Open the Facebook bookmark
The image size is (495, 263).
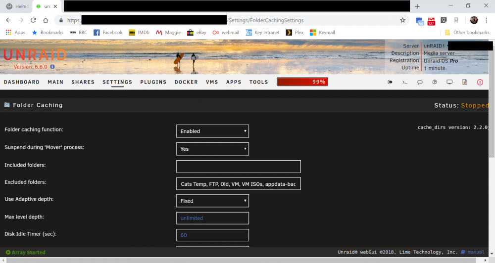pyautogui.click(x=108, y=33)
